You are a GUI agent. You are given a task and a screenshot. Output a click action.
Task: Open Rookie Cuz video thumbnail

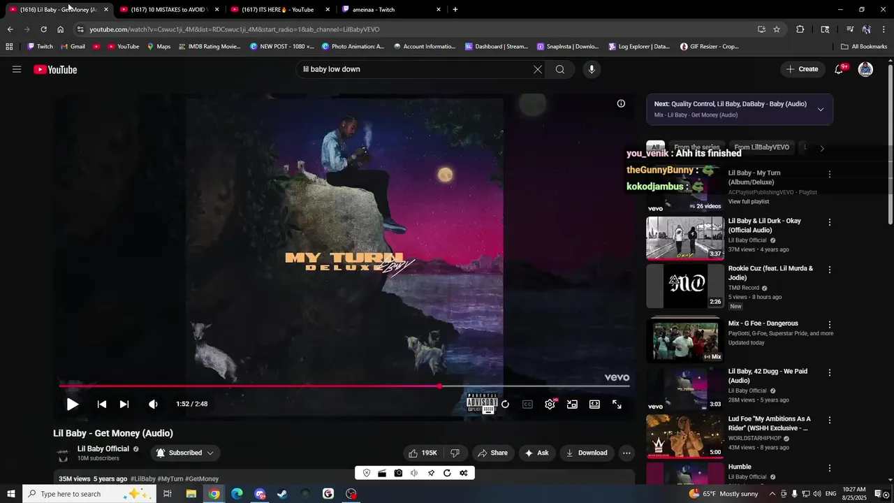pos(685,286)
